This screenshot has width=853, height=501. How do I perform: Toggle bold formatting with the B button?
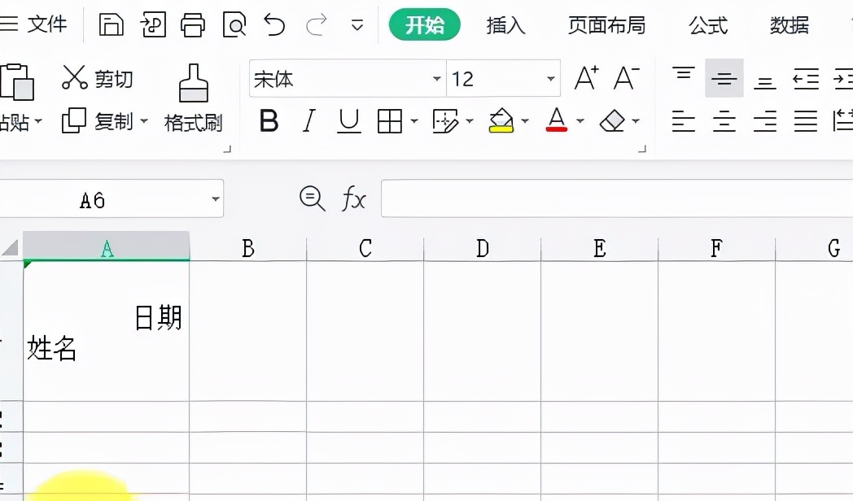coord(269,121)
